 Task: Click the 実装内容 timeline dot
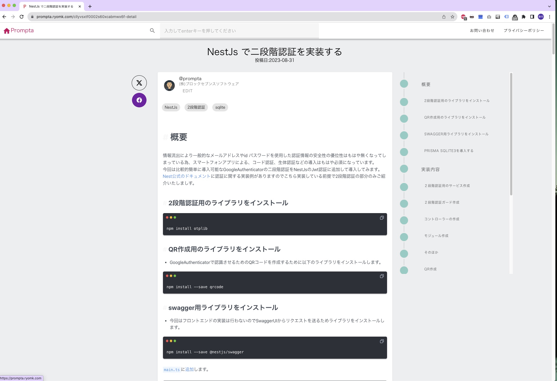[404, 169]
